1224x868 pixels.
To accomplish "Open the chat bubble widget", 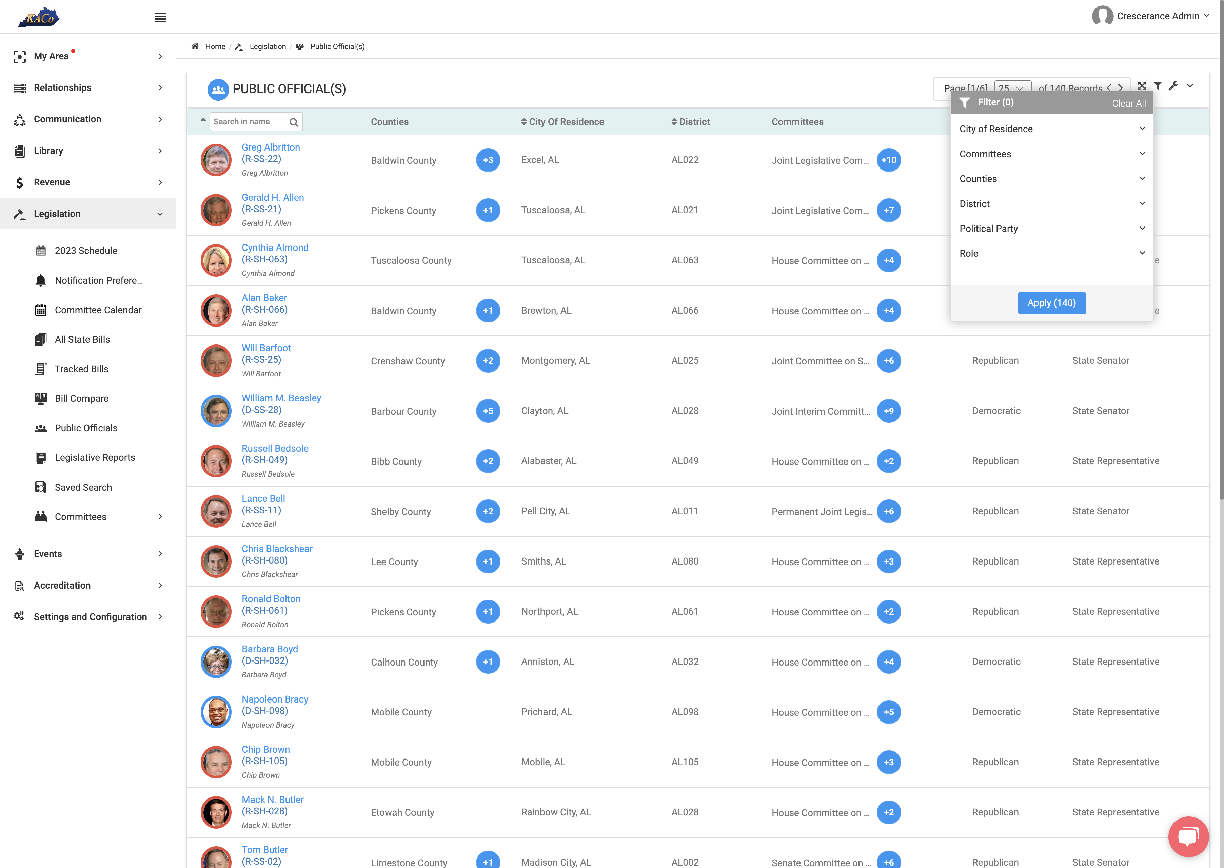I will pyautogui.click(x=1188, y=836).
